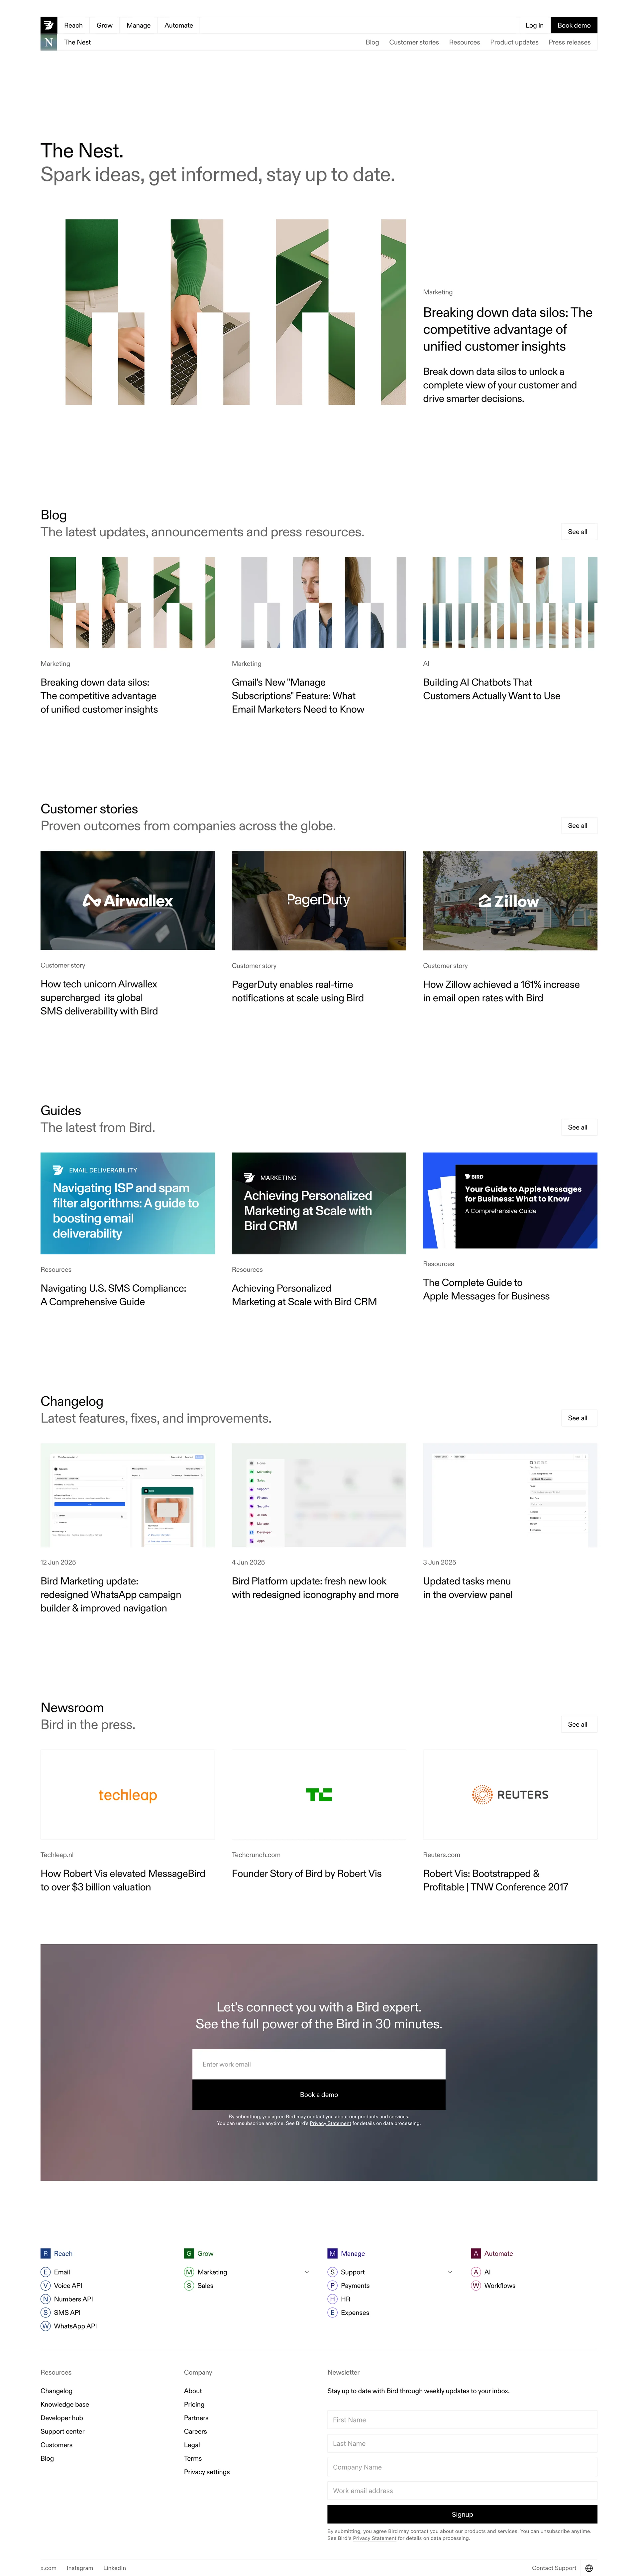The height and width of the screenshot is (2576, 638).
Task: Open the Reach menu in top navigation
Action: (73, 25)
